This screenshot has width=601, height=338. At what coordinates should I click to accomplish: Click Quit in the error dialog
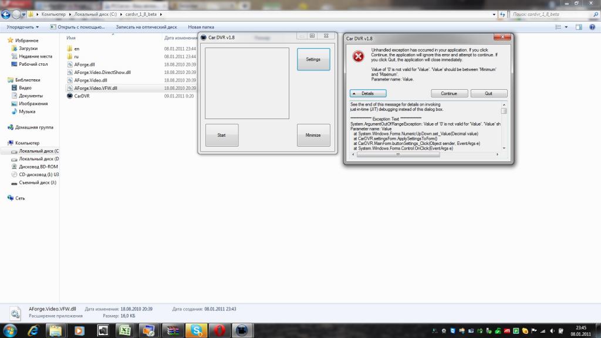click(489, 93)
